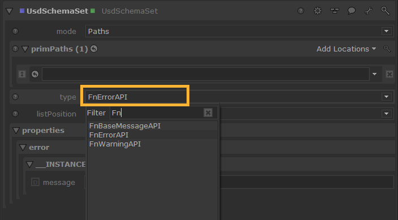398x220 pixels.
Task: Click the primPaths search magnifier icon
Action: [387, 49]
